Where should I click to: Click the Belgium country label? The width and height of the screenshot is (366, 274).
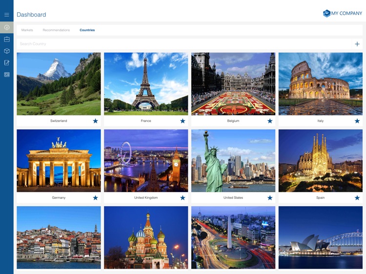[233, 121]
